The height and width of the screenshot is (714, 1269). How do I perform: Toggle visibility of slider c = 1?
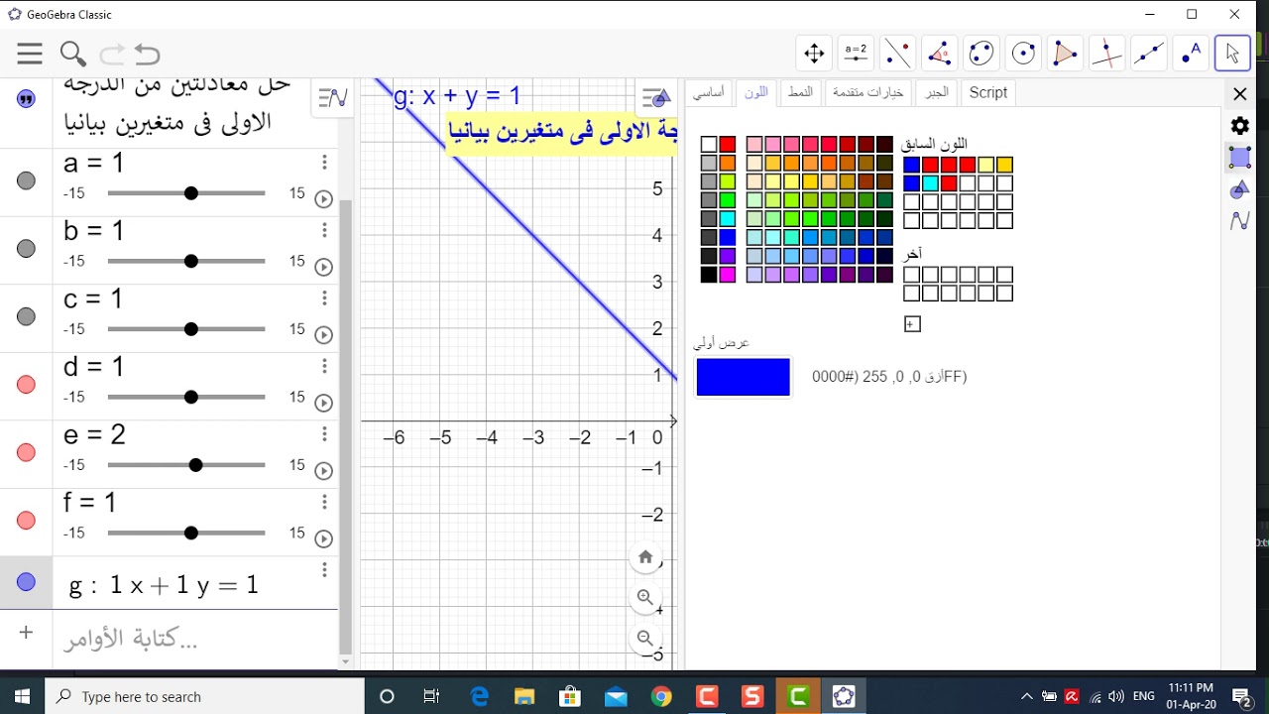27,316
